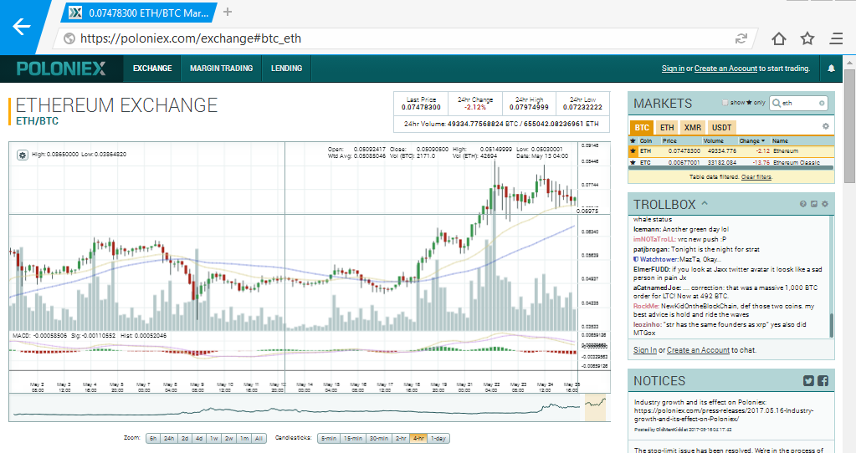Open the notifications bell icon
This screenshot has width=856, height=453.
831,69
